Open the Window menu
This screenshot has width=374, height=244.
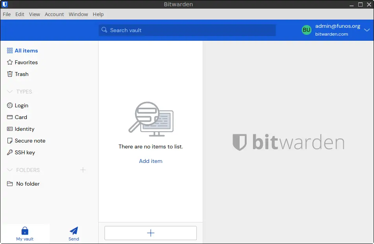pyautogui.click(x=78, y=14)
